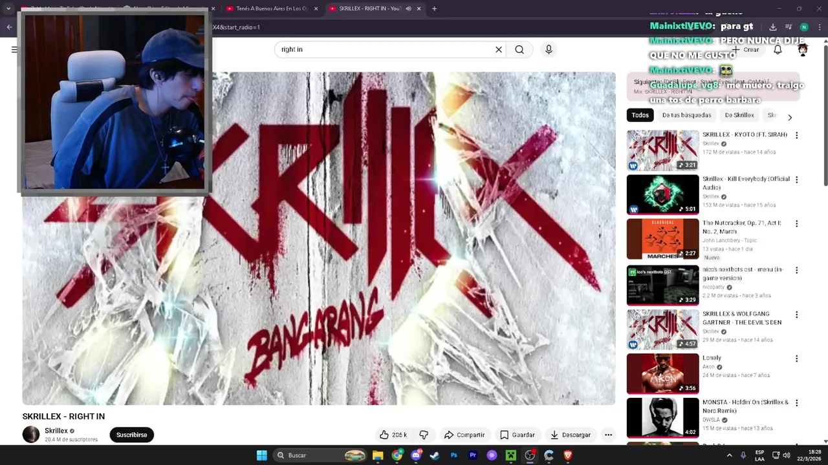Open MONSTA Holdin' On remix thumbnail
This screenshot has height=465, width=828.
[x=662, y=418]
